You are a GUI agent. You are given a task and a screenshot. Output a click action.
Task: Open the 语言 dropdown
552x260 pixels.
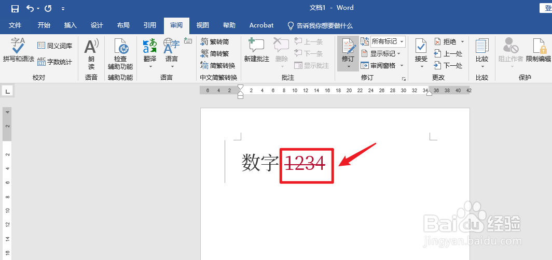click(x=172, y=53)
